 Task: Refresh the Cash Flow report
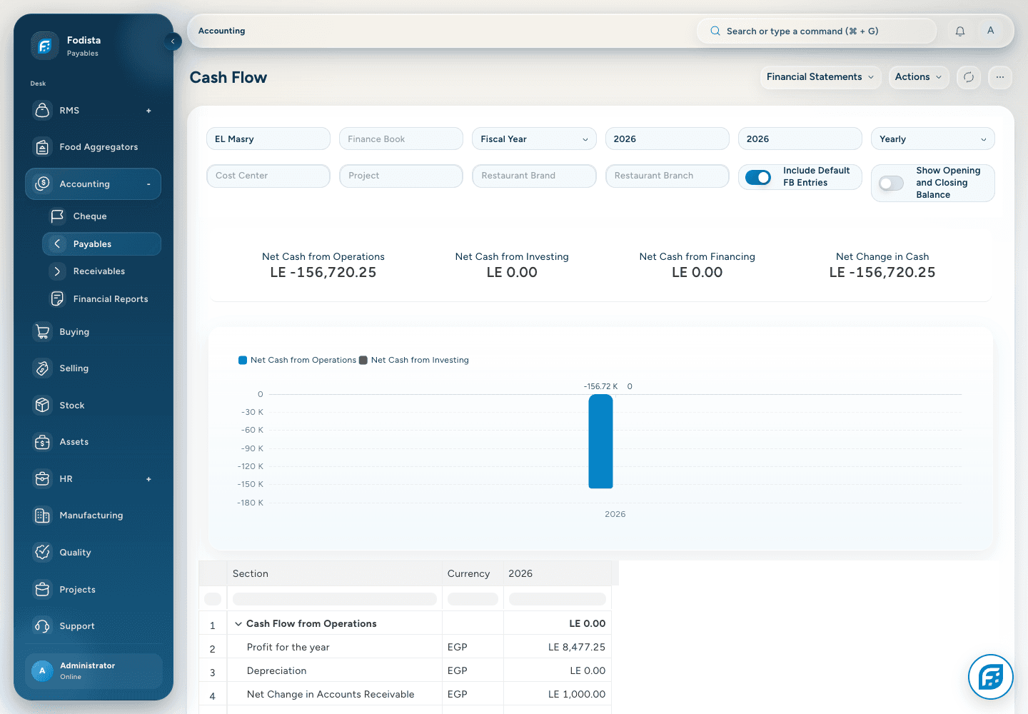(969, 77)
